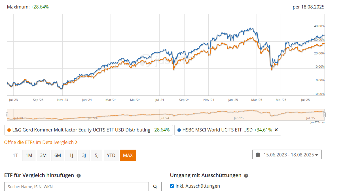Click the orange dot of L&G ETF
Screen dimensions: 343x191
coord(9,130)
